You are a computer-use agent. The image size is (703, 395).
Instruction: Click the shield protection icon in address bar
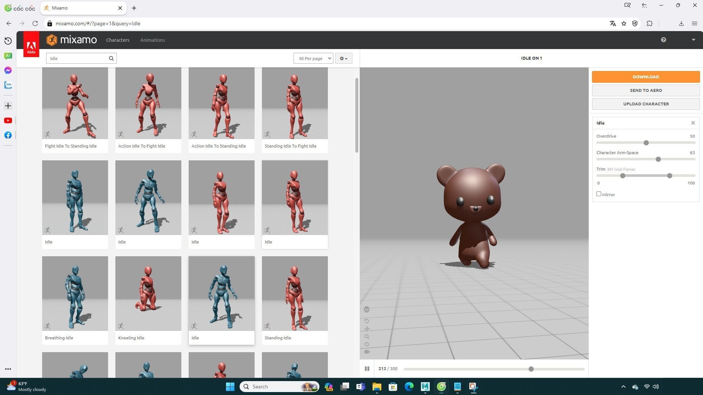point(635,23)
